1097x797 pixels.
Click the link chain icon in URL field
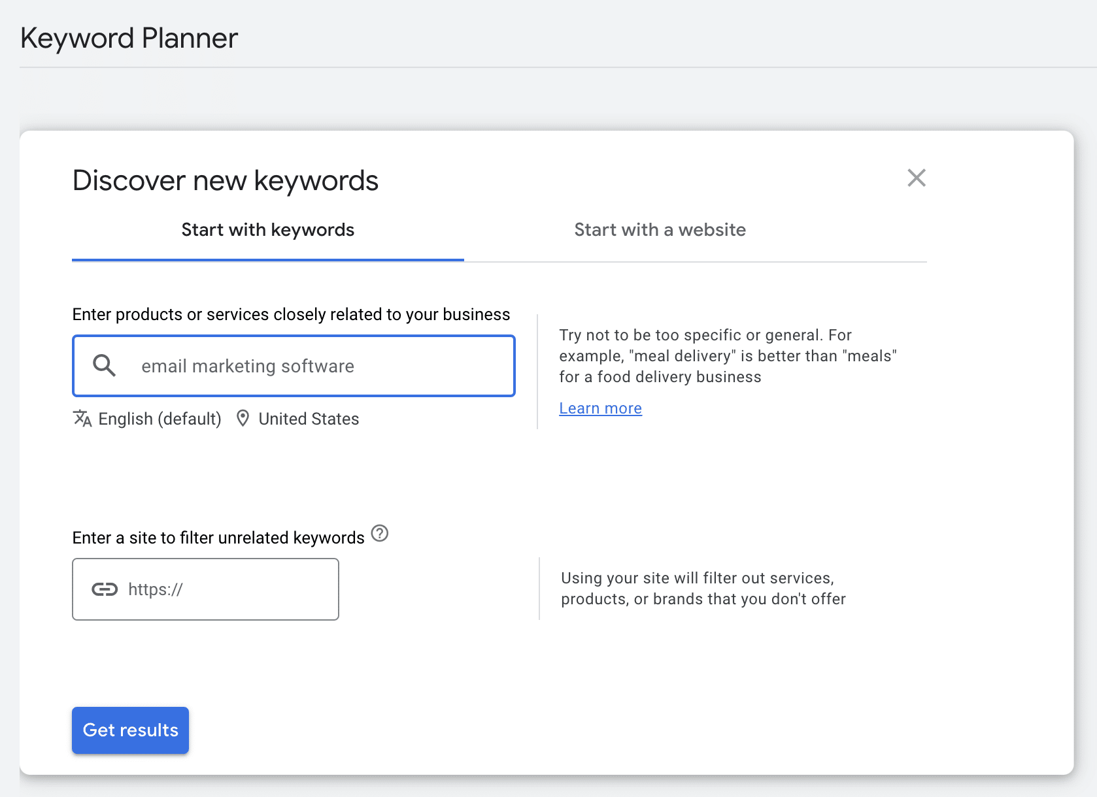tap(105, 589)
